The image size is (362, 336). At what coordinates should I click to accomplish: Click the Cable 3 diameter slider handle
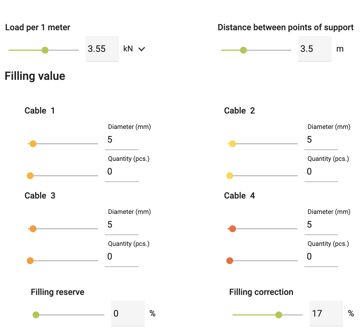click(33, 229)
